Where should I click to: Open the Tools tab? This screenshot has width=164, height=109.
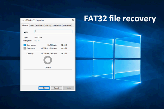click(x=32, y=25)
